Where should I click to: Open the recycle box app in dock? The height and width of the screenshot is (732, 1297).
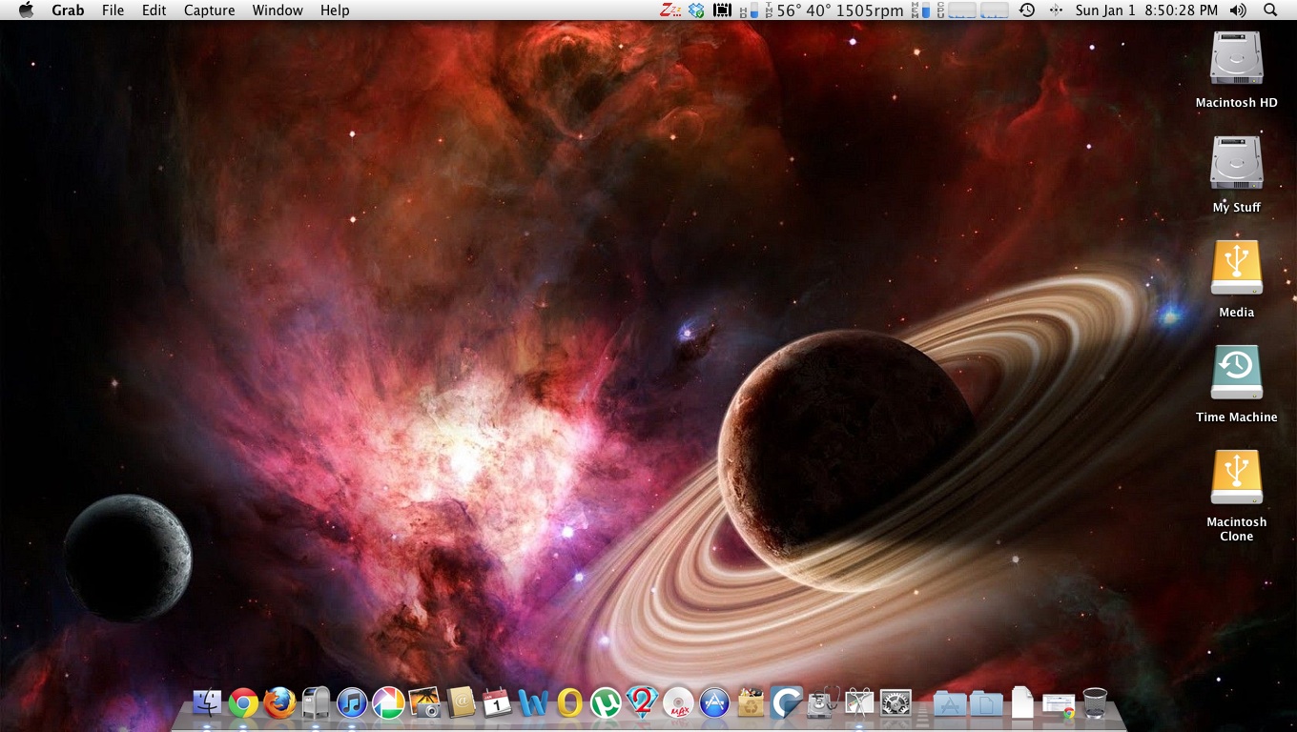pos(751,703)
